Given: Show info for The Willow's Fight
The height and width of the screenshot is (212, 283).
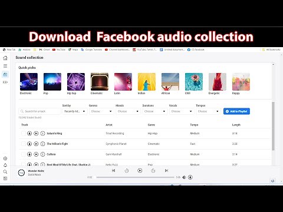Looking at the screenshot, I should 42,144.
